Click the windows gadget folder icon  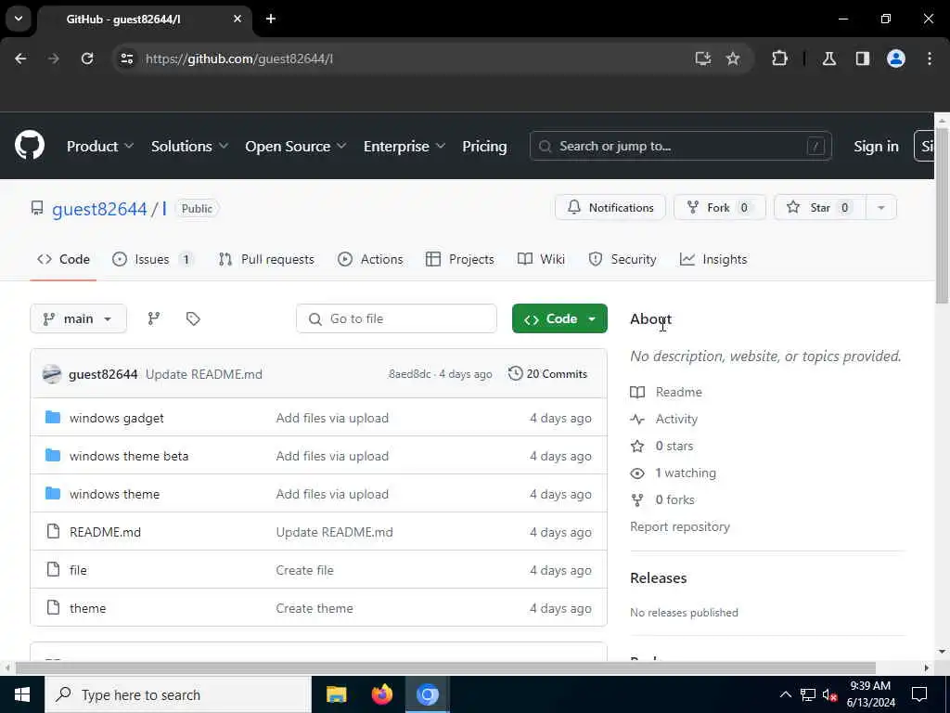click(x=53, y=417)
